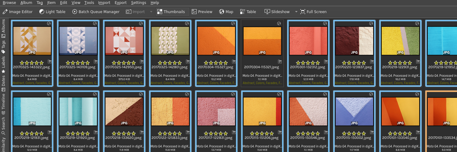Viewport: 457px width, 152px height.
Task: Toggle the Preview view mode
Action: tap(202, 12)
